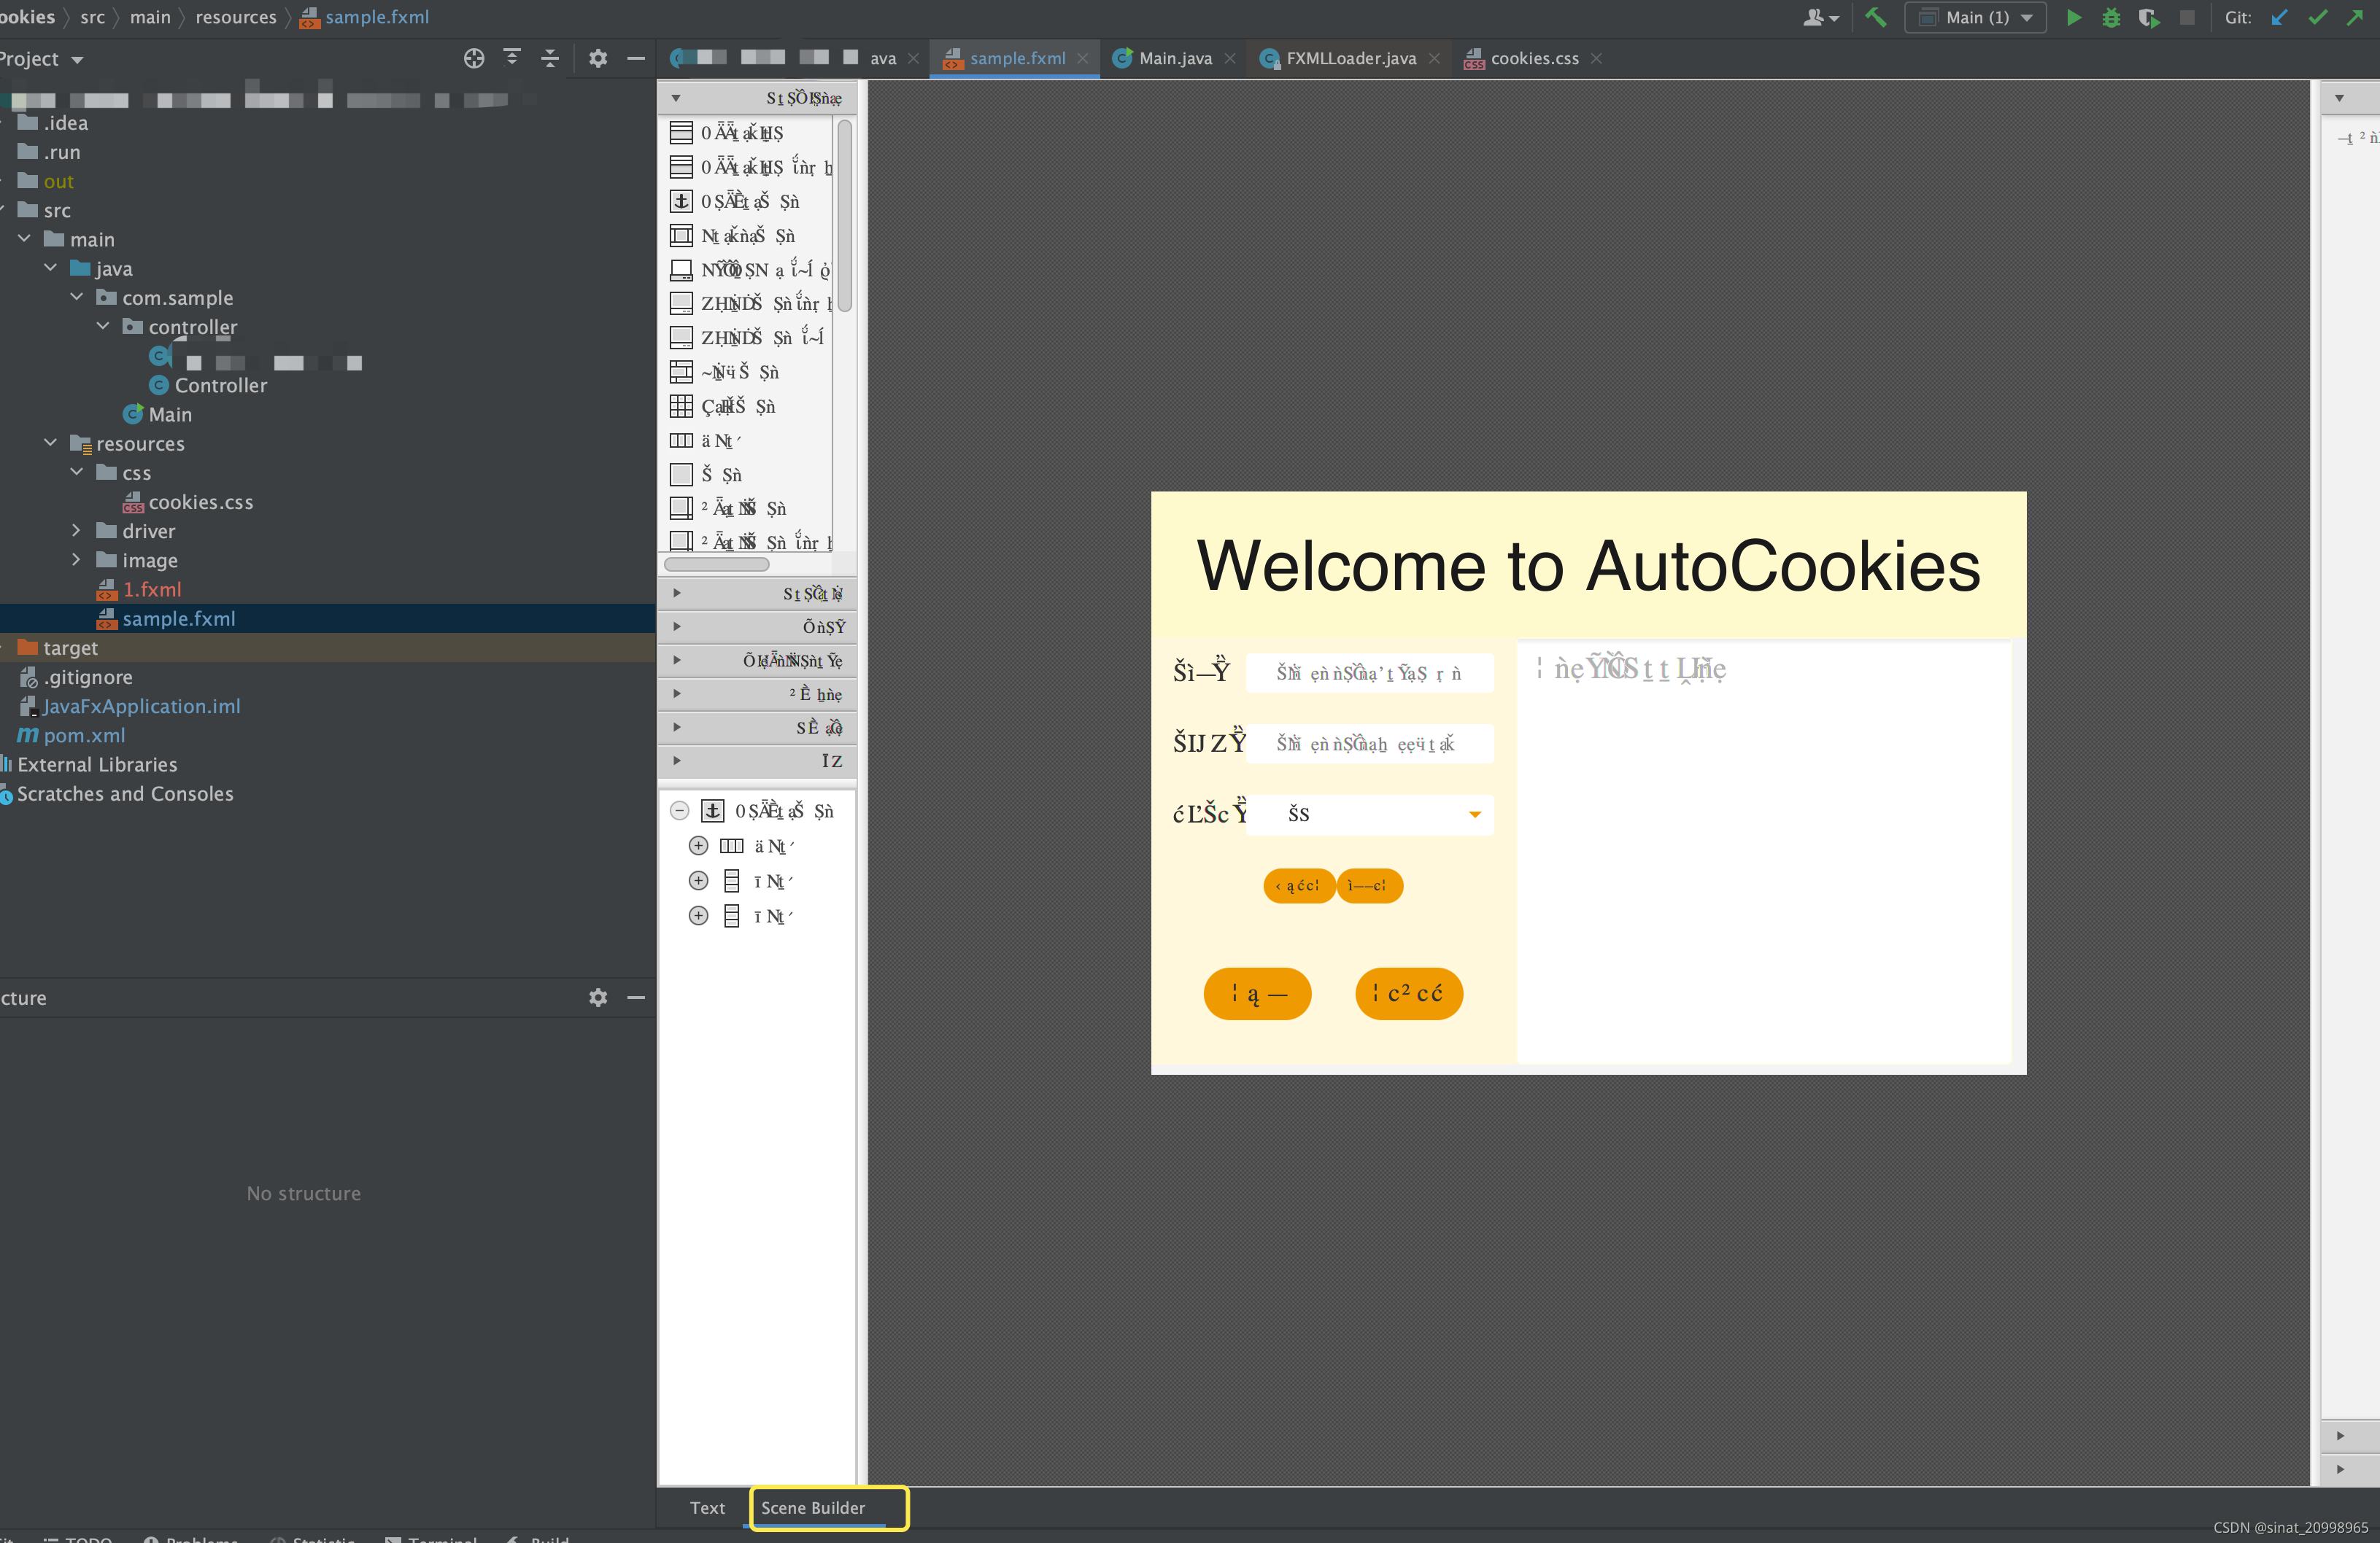
Task: Click the library list horizontal scrollbar
Action: coord(717,564)
